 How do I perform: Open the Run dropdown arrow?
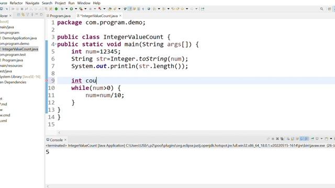click(x=76, y=9)
